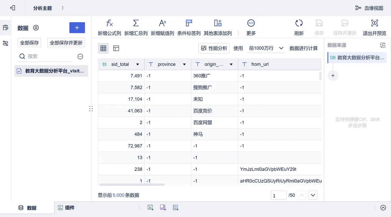Click the text type icon of from_url
This screenshot has width=391, height=217.
click(x=244, y=64)
